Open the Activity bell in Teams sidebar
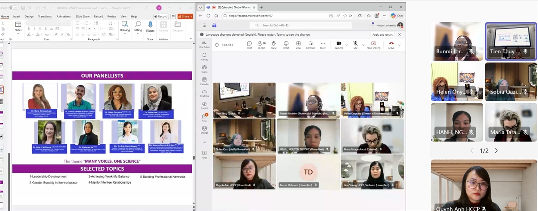Image resolution: width=538 pixels, height=211 pixels. [204, 56]
